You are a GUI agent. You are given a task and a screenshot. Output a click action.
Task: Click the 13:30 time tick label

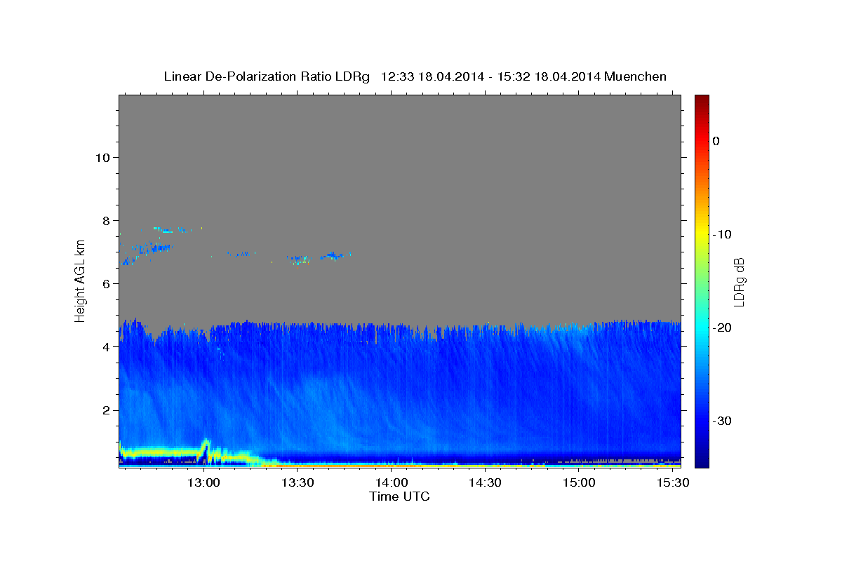[298, 483]
